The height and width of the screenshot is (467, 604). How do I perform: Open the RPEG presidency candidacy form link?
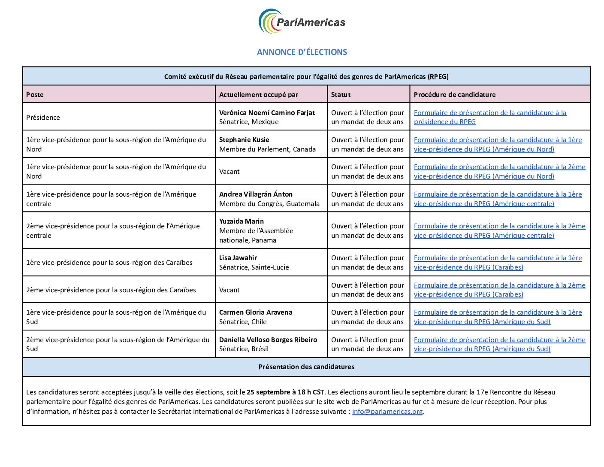[490, 117]
